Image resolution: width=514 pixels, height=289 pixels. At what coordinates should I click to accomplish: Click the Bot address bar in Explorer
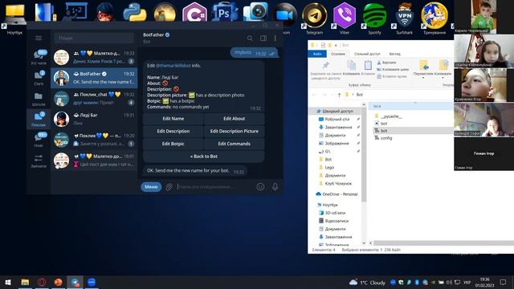tap(398, 95)
